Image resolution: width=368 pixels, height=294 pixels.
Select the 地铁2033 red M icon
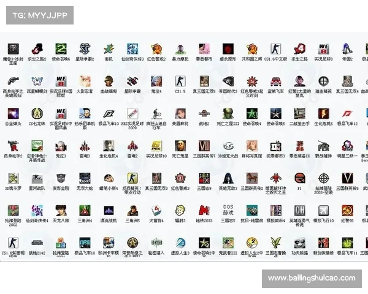(x=204, y=211)
